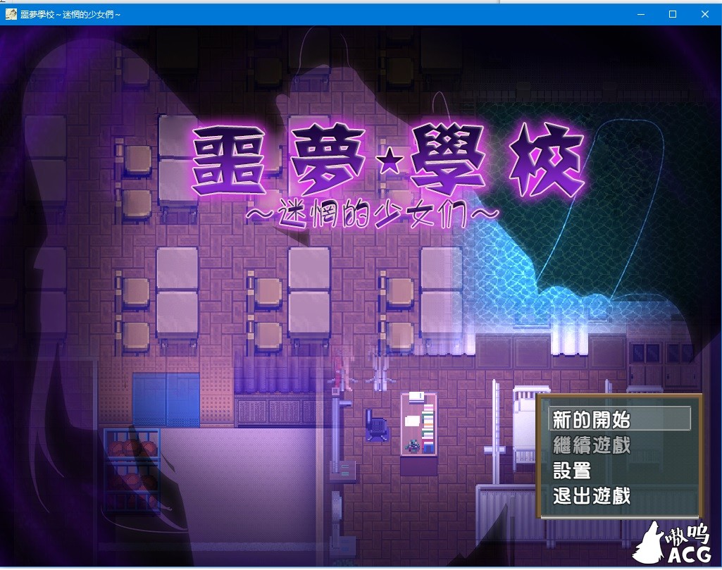The image size is (722, 570).
Task: Close the game window
Action: [705, 14]
